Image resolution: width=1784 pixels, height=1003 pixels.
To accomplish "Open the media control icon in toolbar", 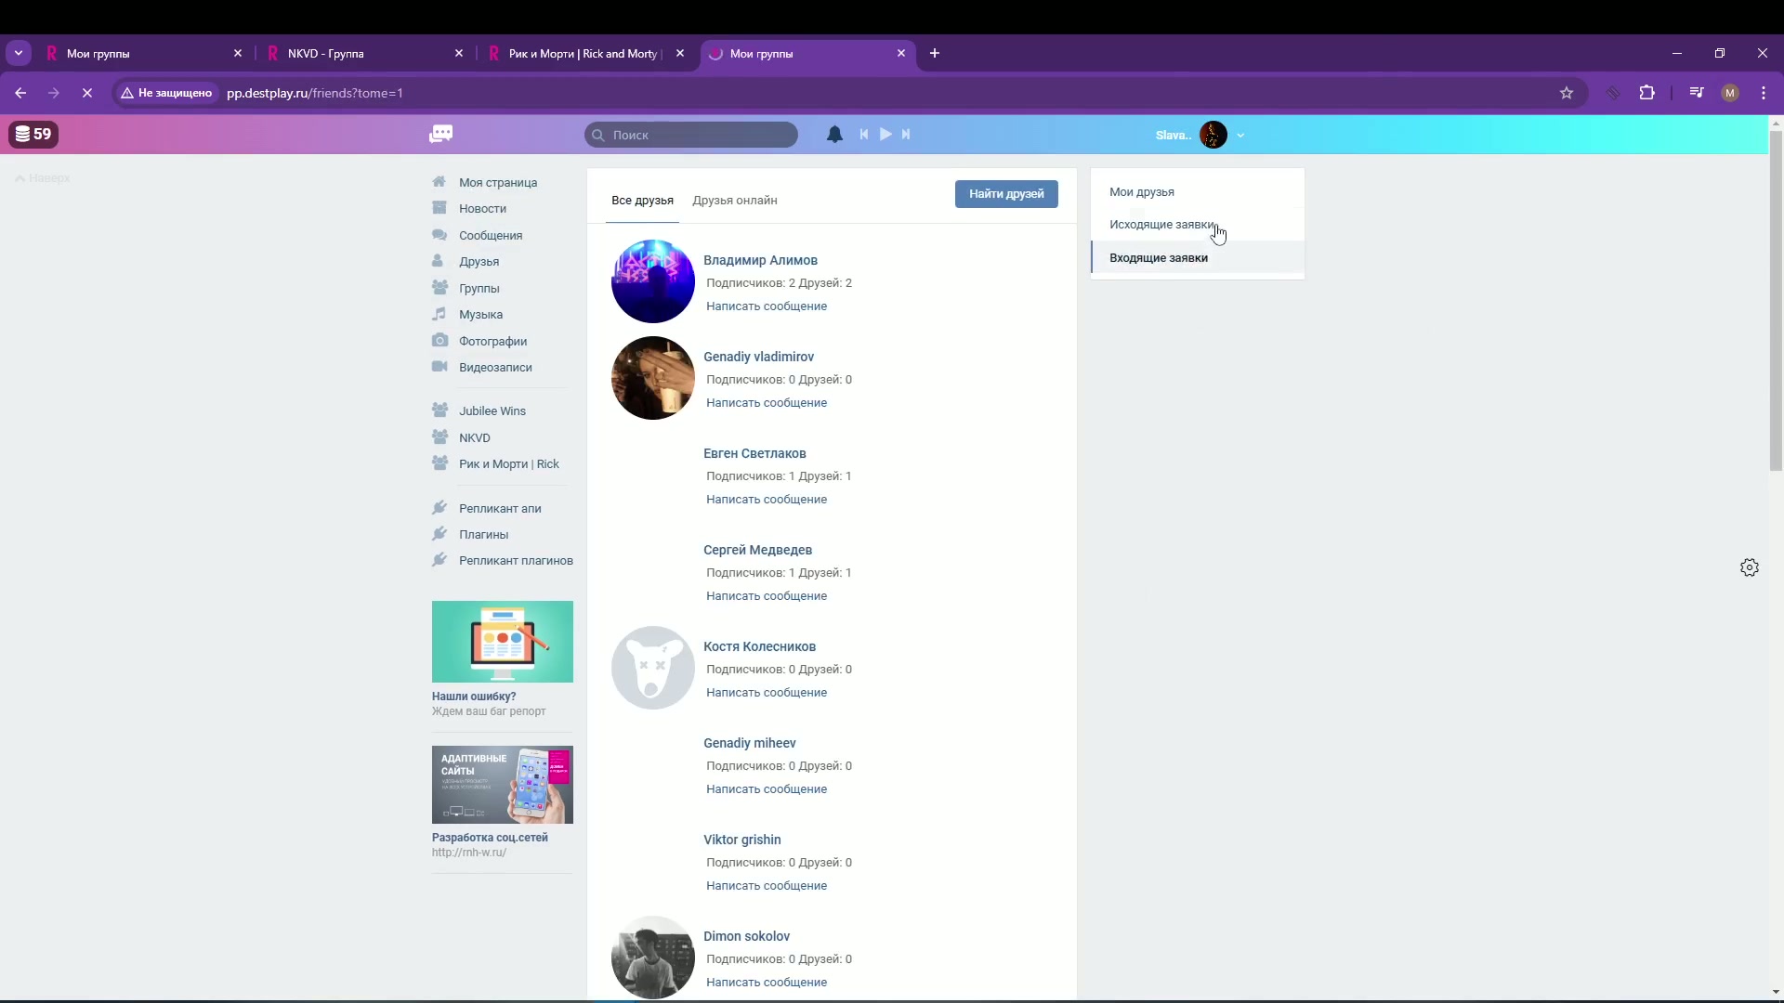I will pos(1697,93).
